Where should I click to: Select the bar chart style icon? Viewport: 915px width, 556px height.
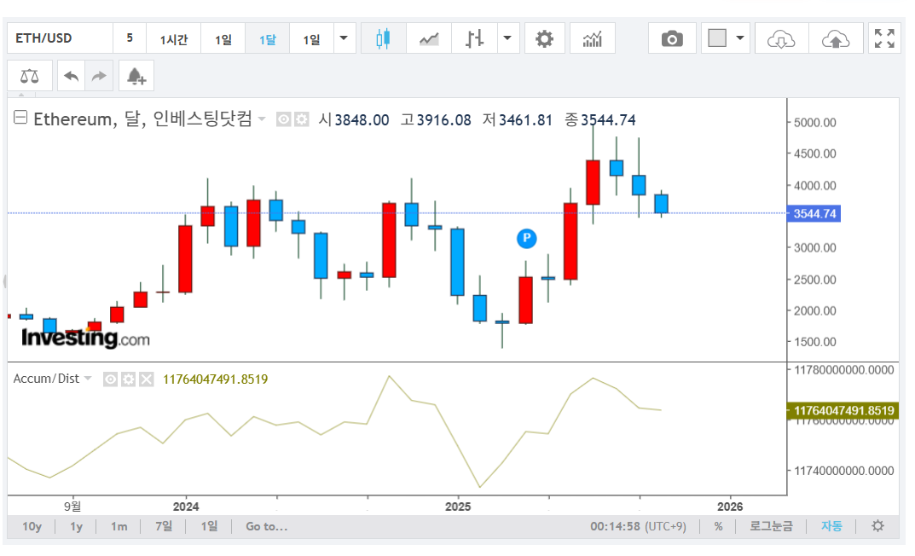point(474,39)
